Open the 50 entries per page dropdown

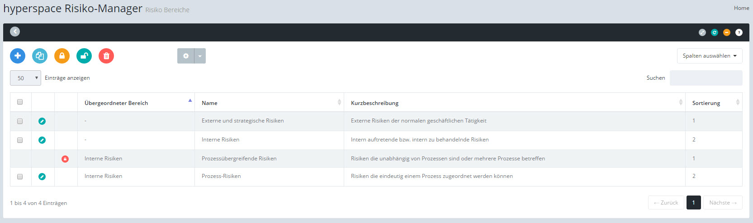25,78
